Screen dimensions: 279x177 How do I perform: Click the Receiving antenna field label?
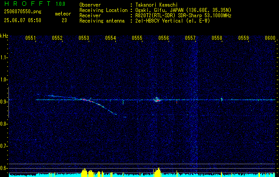[102, 21]
